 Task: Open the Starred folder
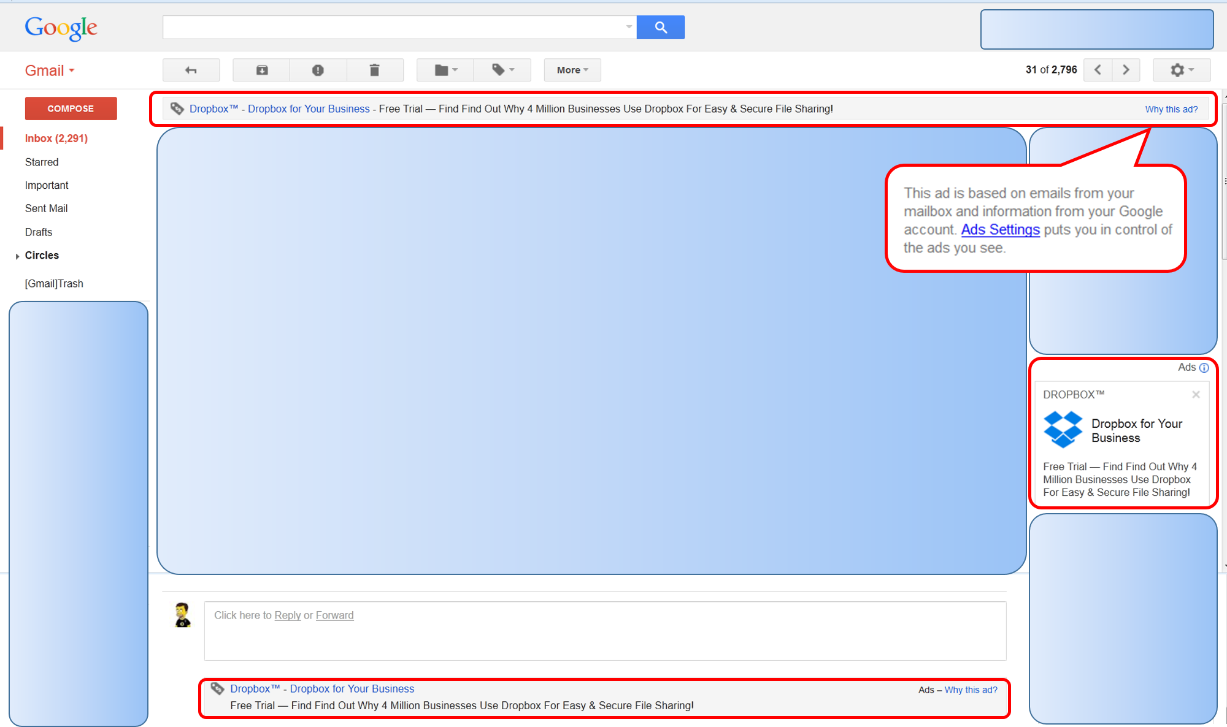42,162
